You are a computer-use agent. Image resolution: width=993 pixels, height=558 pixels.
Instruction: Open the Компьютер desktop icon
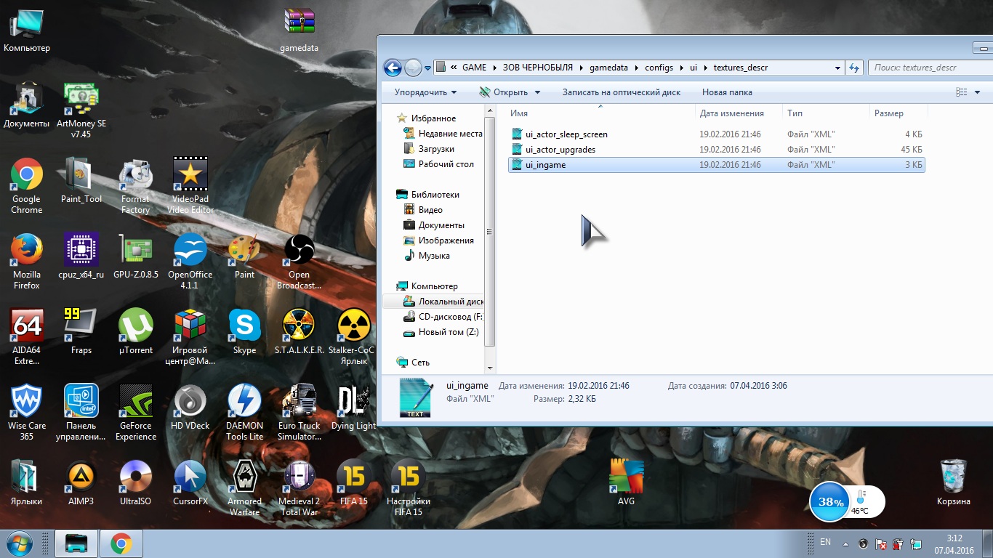click(x=27, y=29)
